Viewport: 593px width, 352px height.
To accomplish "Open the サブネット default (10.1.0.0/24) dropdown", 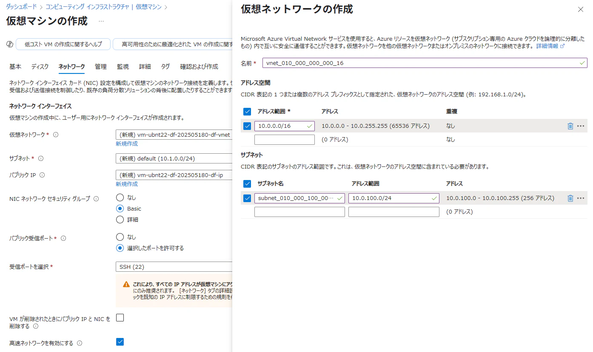I will pos(174,158).
